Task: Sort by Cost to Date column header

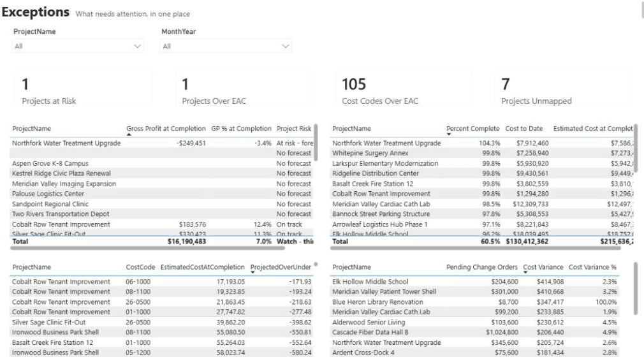Action: pos(523,129)
